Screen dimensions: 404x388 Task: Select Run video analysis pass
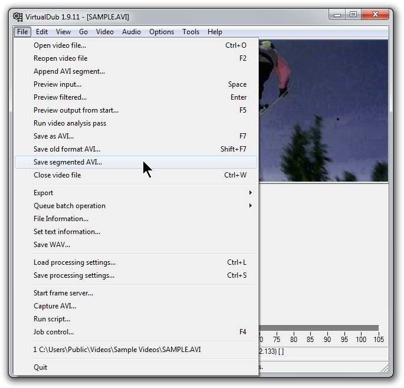[136, 123]
